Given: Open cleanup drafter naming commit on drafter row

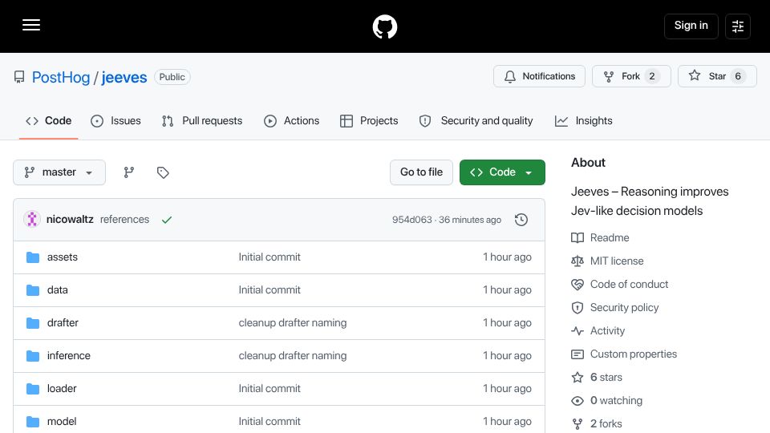Looking at the screenshot, I should [x=293, y=323].
